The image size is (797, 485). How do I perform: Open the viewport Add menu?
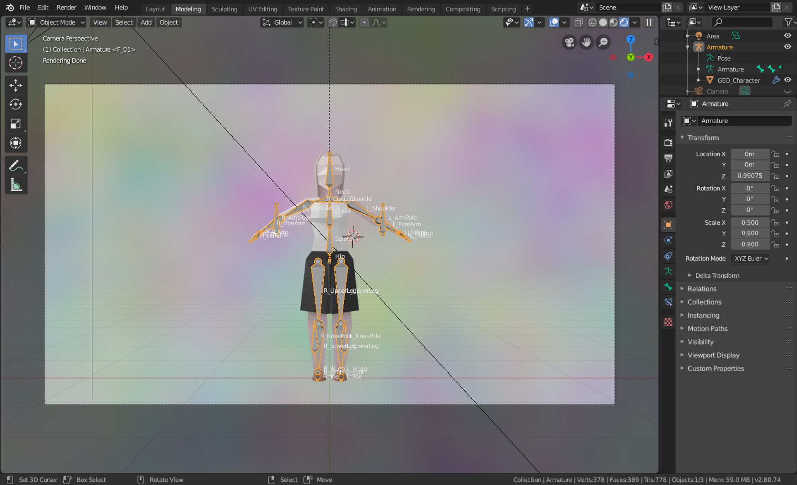(x=146, y=22)
